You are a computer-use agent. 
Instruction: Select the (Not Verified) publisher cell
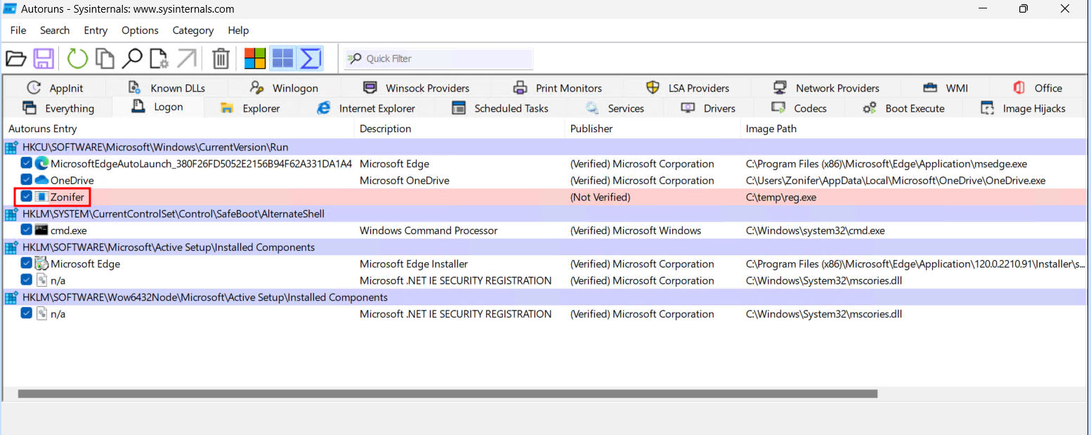600,197
